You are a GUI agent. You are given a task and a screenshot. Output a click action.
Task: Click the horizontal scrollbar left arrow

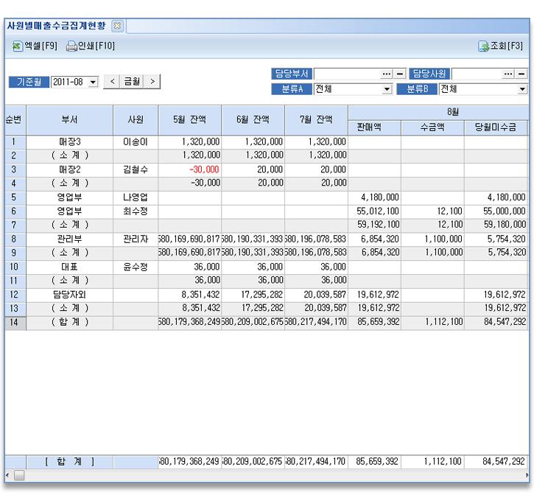pos(7,476)
